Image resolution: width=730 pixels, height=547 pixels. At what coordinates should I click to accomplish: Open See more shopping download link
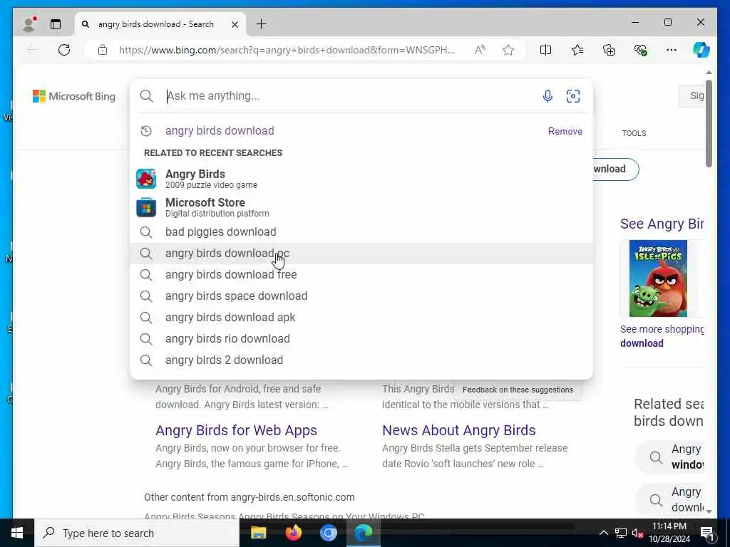tap(662, 336)
